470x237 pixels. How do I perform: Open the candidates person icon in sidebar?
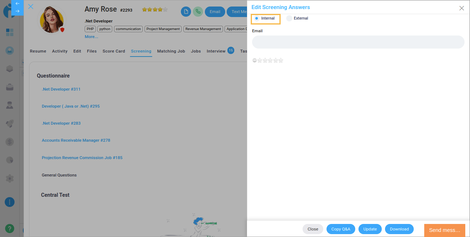10,51
